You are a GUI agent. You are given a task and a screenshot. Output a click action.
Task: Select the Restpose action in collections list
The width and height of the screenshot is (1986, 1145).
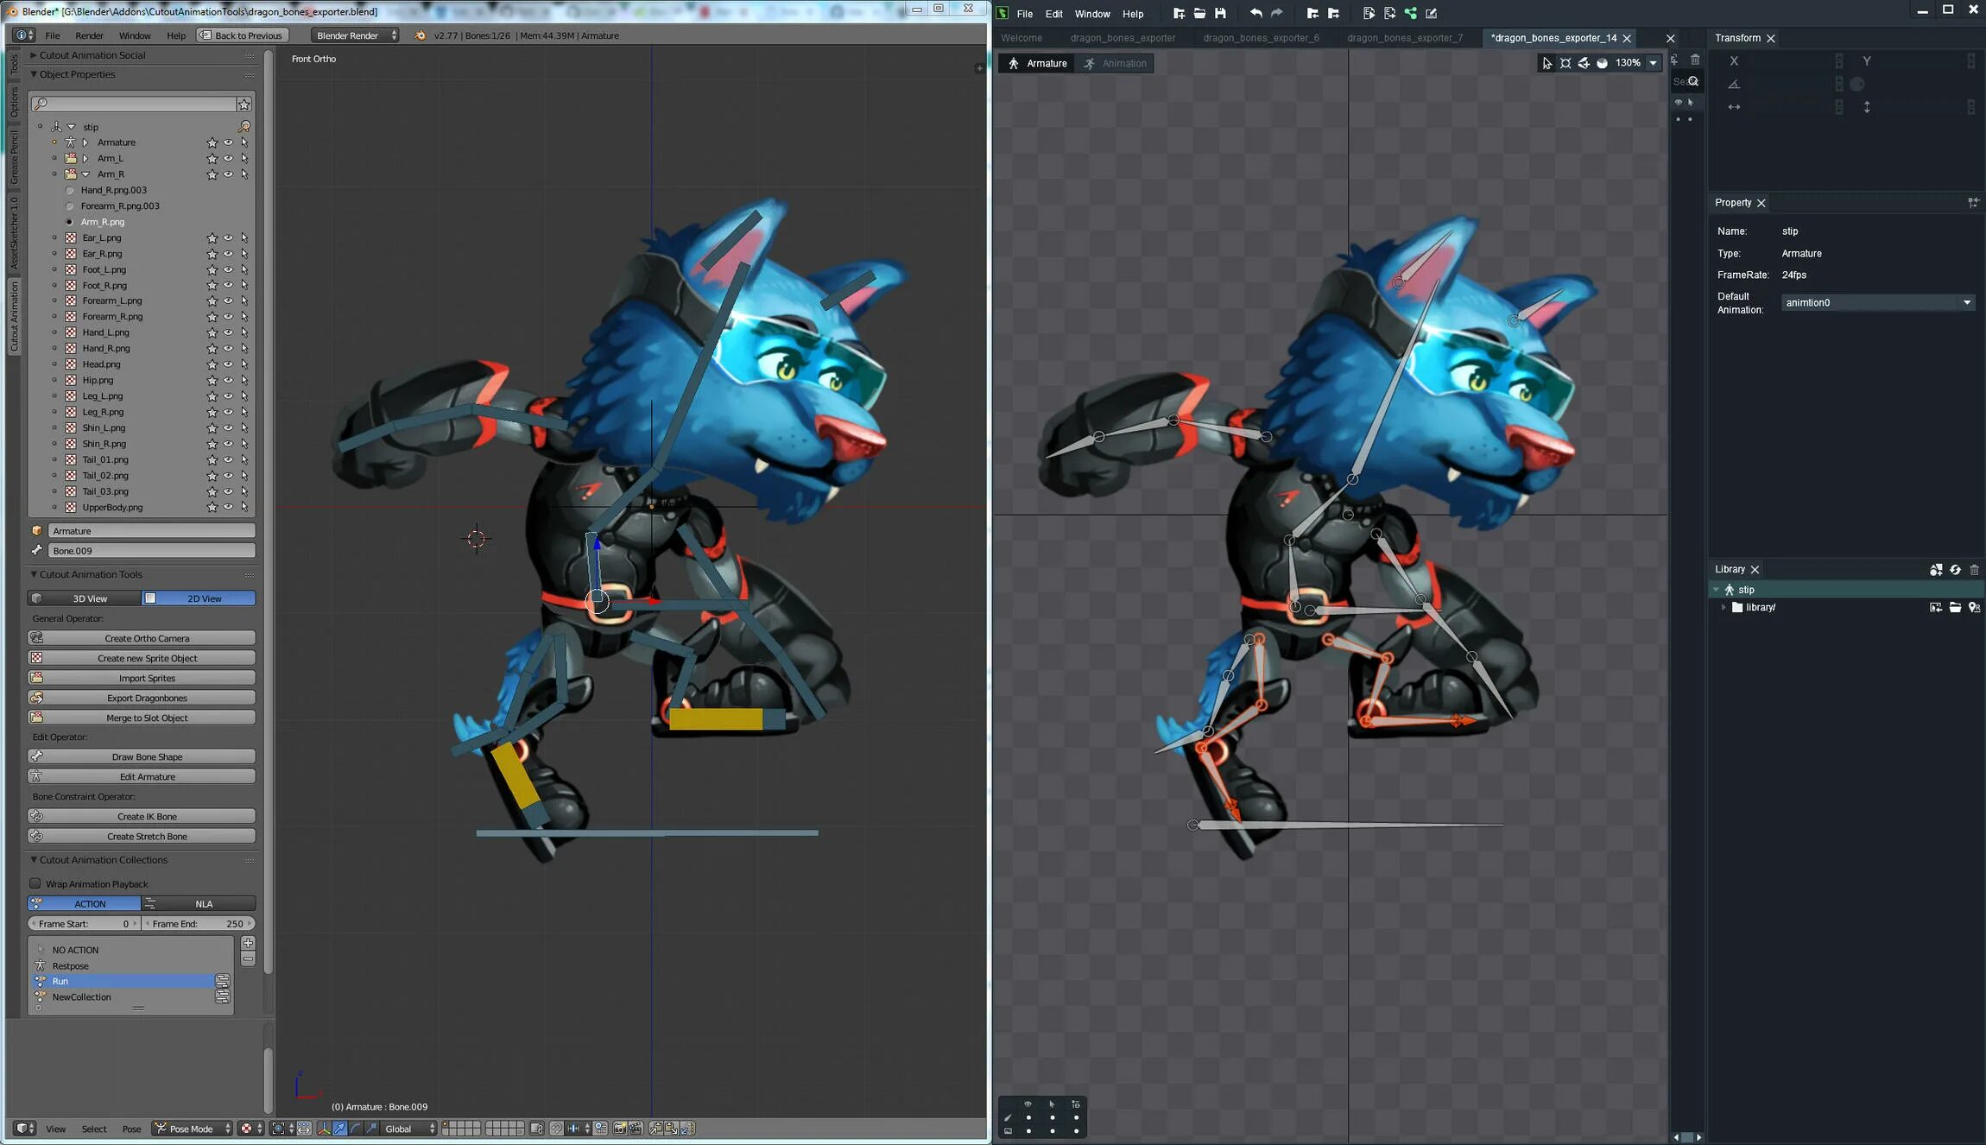(x=70, y=966)
